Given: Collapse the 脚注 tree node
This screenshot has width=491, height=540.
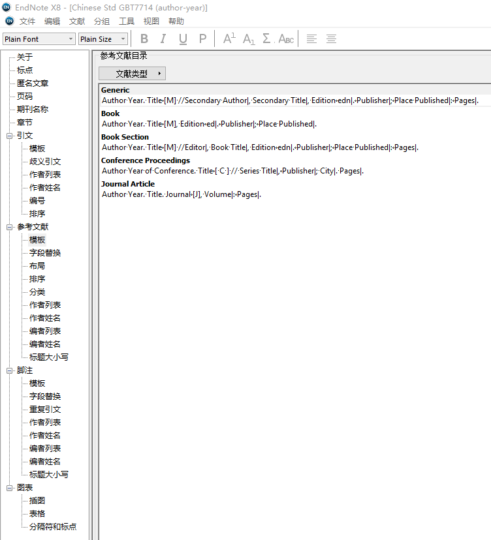Looking at the screenshot, I should (10, 370).
